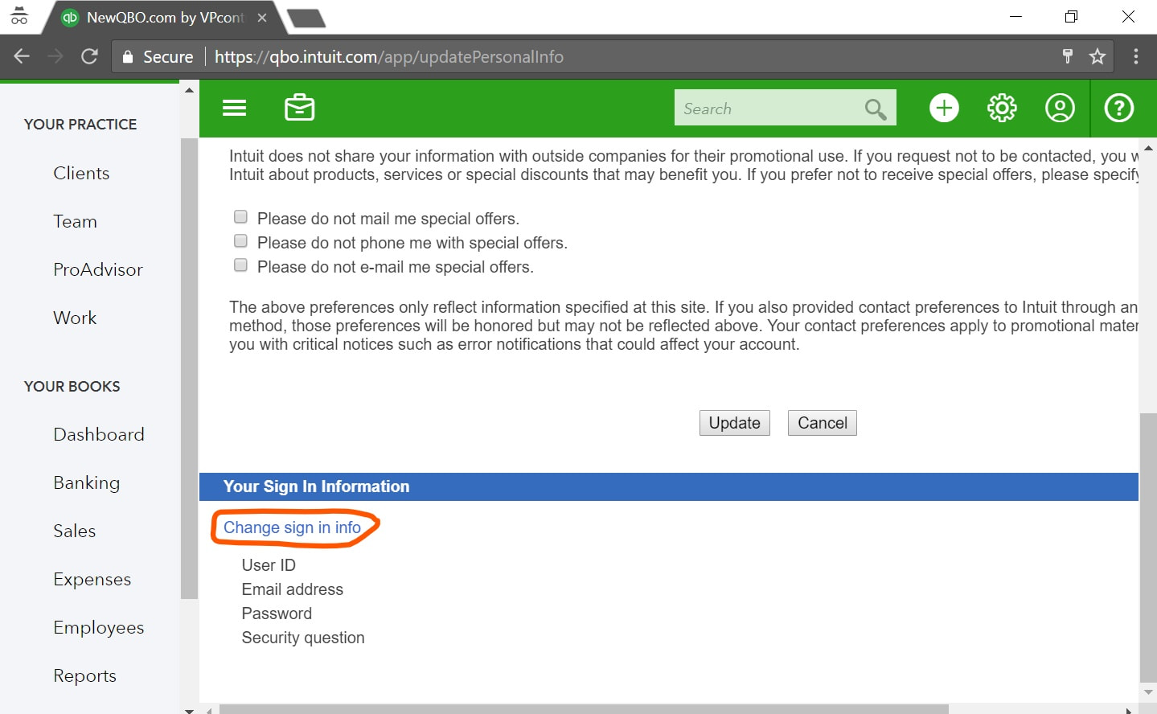Check 'do not e-mail me special offers'
The image size is (1157, 714).
point(240,265)
